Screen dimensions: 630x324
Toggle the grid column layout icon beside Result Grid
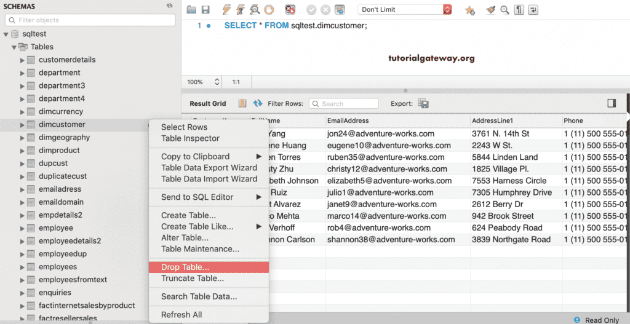[242, 103]
